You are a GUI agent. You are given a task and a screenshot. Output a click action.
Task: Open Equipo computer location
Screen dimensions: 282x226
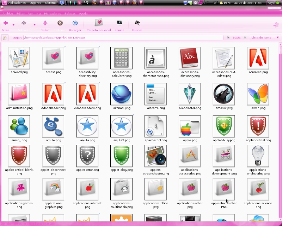(119, 25)
